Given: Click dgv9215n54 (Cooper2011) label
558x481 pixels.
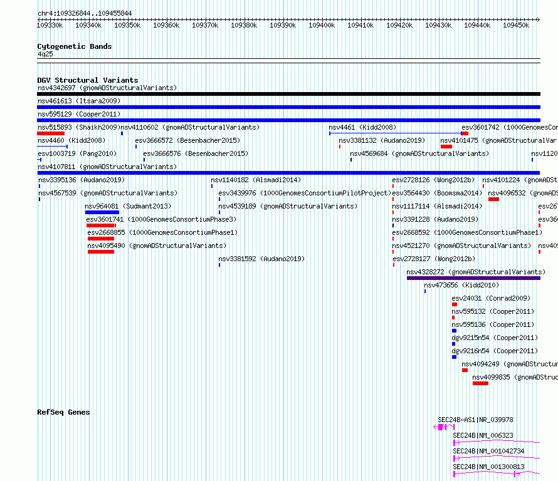Looking at the screenshot, I should (495, 338).
